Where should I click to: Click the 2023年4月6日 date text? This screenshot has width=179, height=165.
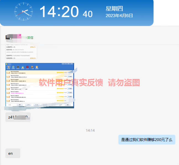[119, 16]
